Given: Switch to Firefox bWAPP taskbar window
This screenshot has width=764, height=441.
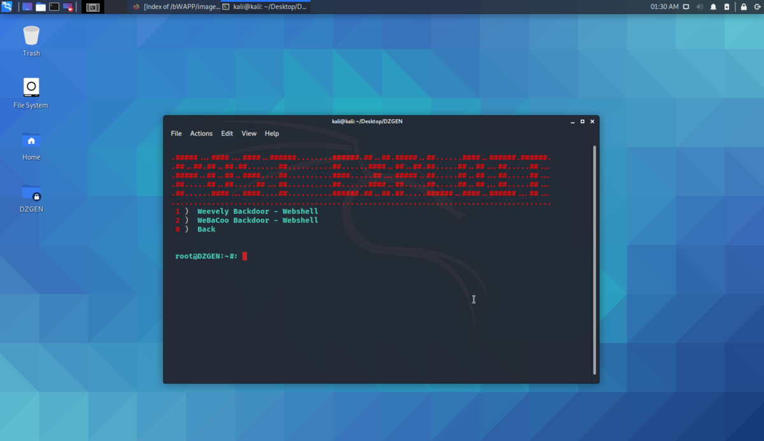Looking at the screenshot, I should pyautogui.click(x=176, y=7).
